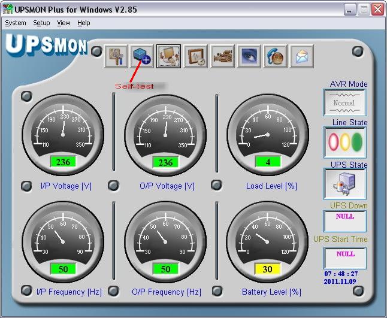The width and height of the screenshot is (387, 318).
Task: Click the video camera recorder icon
Action: 223,56
